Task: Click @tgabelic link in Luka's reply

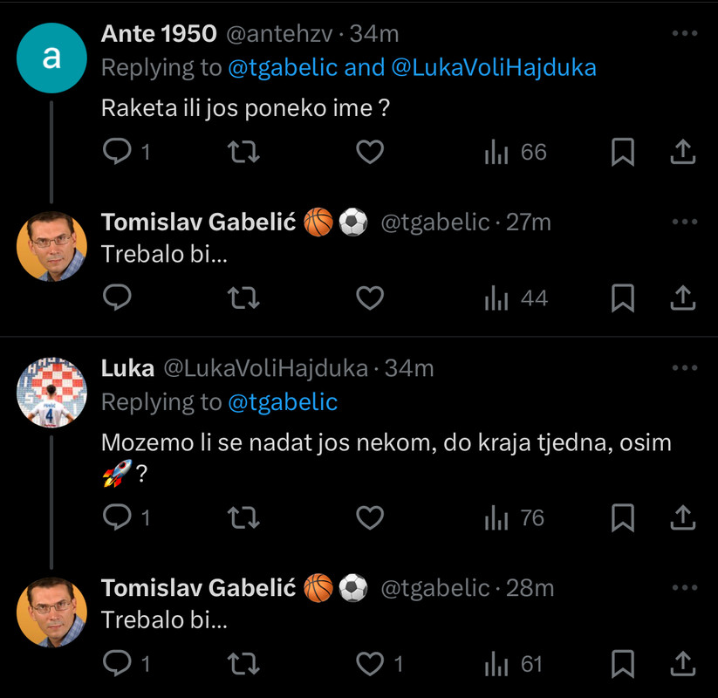Action: (x=283, y=401)
